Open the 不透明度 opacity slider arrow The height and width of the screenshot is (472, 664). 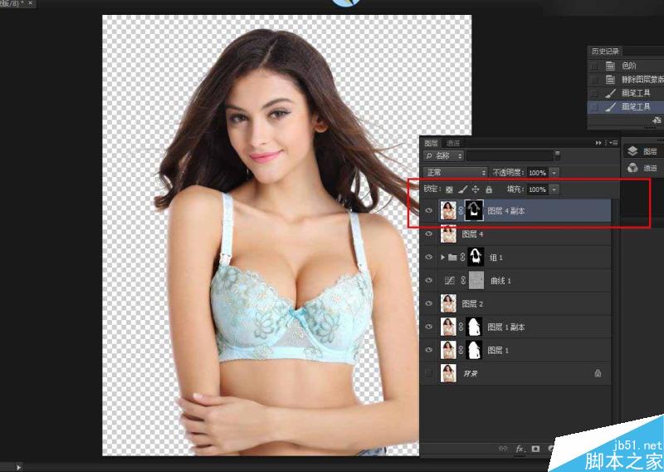tap(554, 173)
